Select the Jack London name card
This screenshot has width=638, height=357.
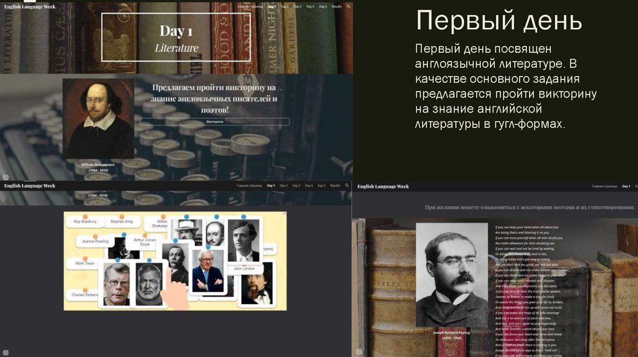click(x=244, y=269)
